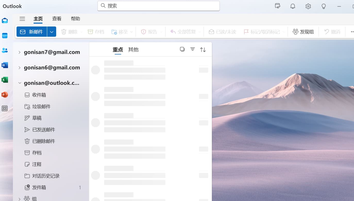Open the dropdown arrow beside 新邮件
This screenshot has width=354, height=201.
click(52, 32)
